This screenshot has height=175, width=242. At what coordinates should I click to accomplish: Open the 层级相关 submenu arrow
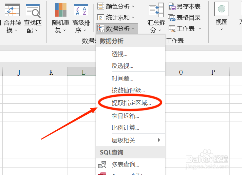point(159,140)
